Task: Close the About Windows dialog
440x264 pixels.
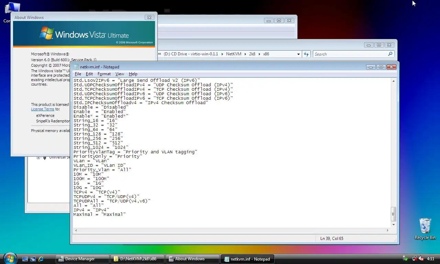Action: 149,17
